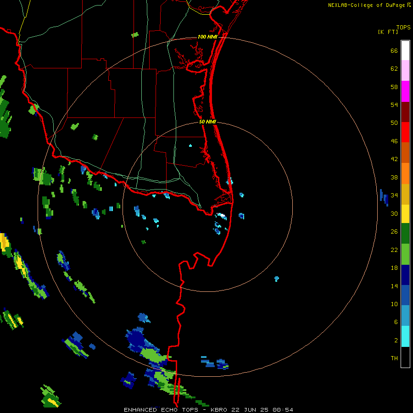The image size is (413, 413).
Task: Click the 50 legend value
Action: (394, 123)
